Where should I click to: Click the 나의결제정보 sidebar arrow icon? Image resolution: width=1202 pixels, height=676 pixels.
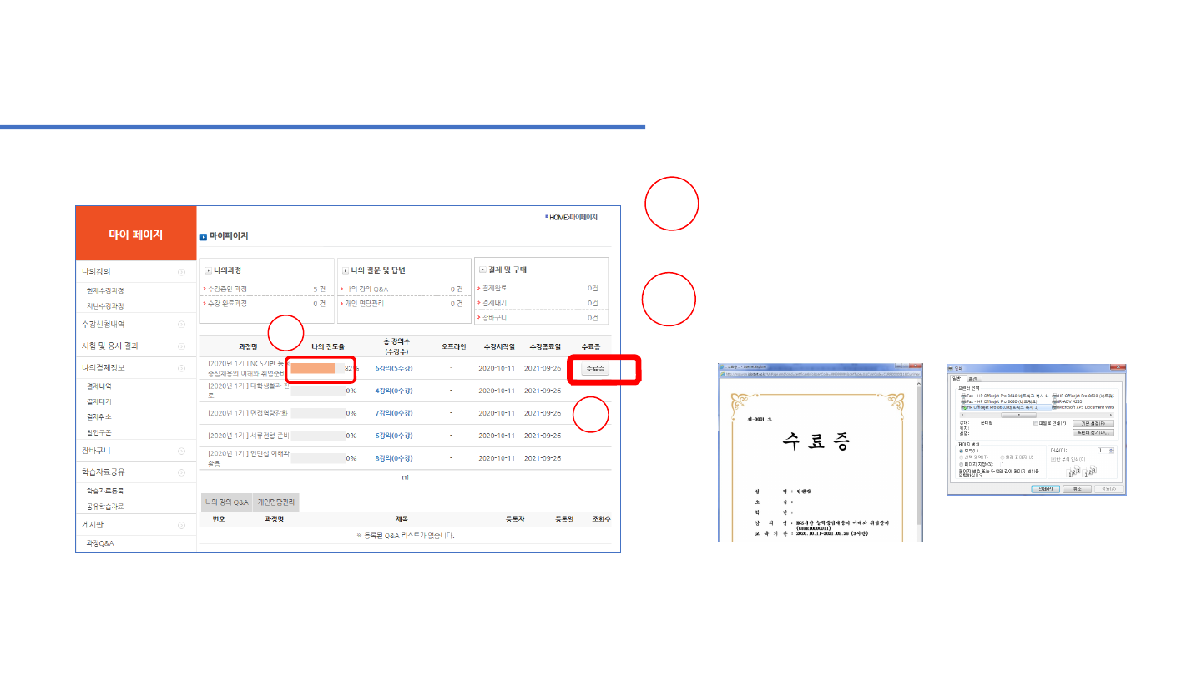point(181,367)
